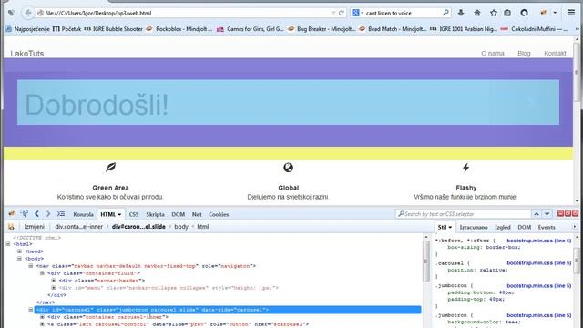Collapse the container-fluid div node
Viewport: 583px width, 328px height.
(x=42, y=273)
